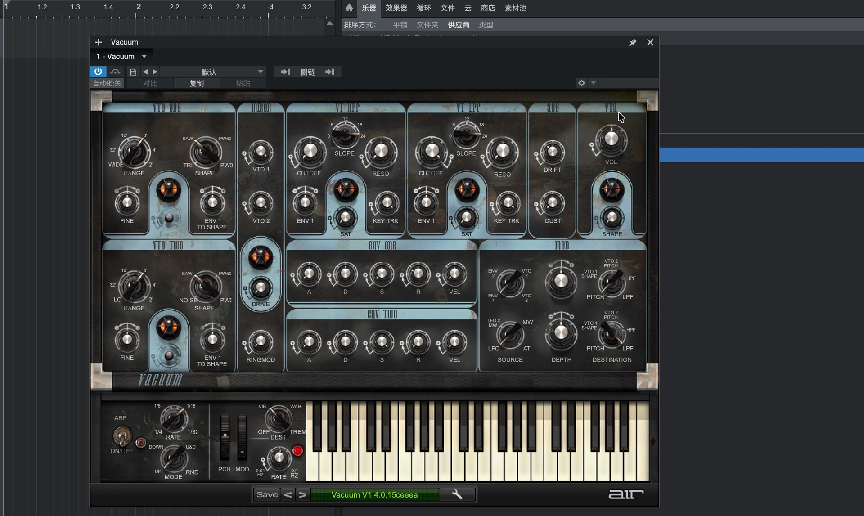Click the 复制 button

pyautogui.click(x=197, y=83)
